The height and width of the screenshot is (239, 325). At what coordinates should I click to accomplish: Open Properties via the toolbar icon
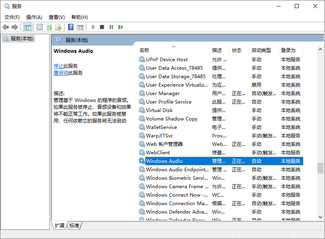point(40,27)
